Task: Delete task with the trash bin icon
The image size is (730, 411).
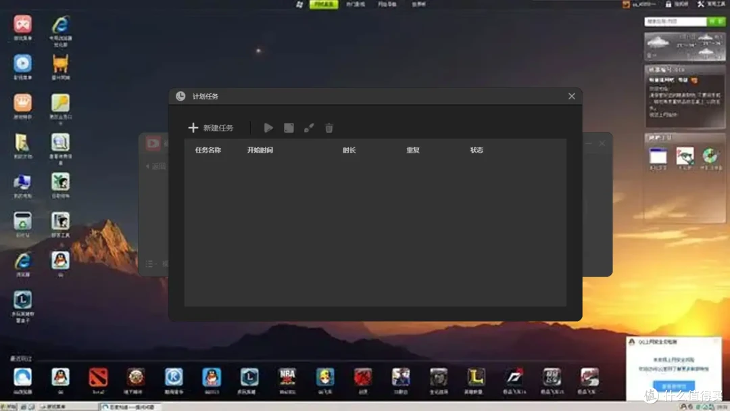Action: 329,128
